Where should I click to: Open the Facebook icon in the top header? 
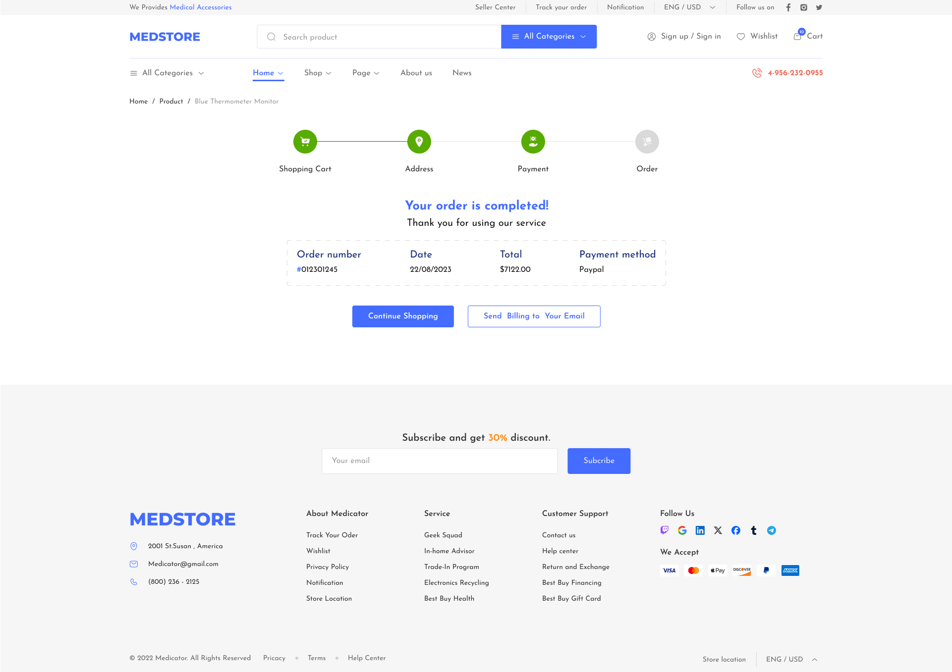tap(788, 7)
